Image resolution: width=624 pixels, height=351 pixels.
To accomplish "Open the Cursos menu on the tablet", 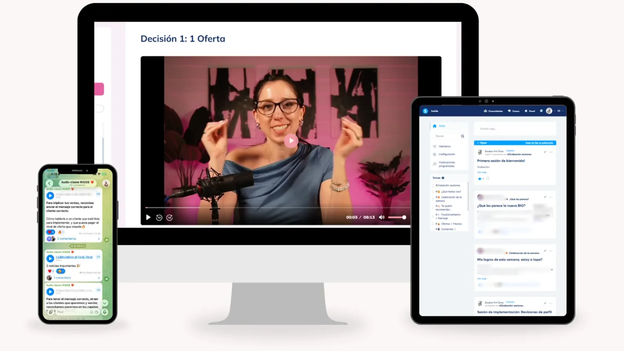I will coord(514,111).
